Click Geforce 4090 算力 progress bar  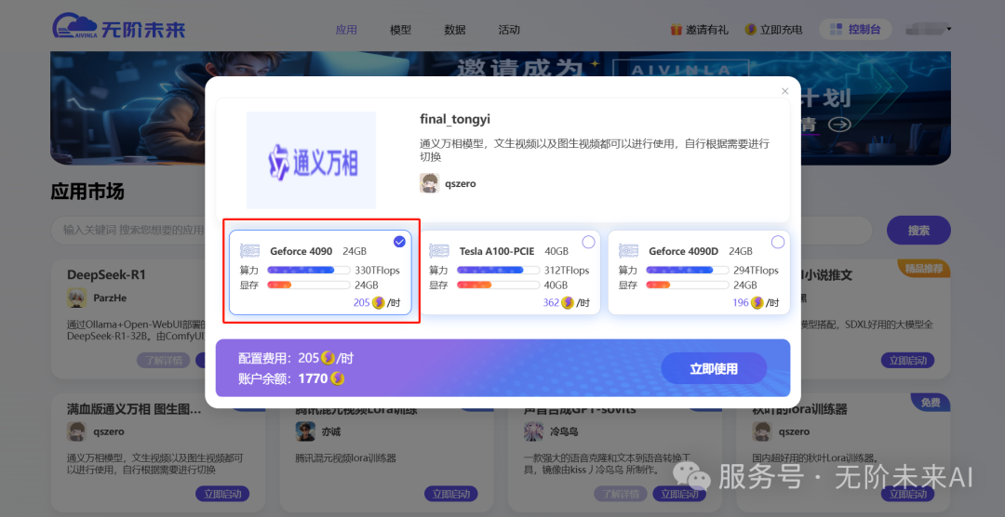point(309,271)
